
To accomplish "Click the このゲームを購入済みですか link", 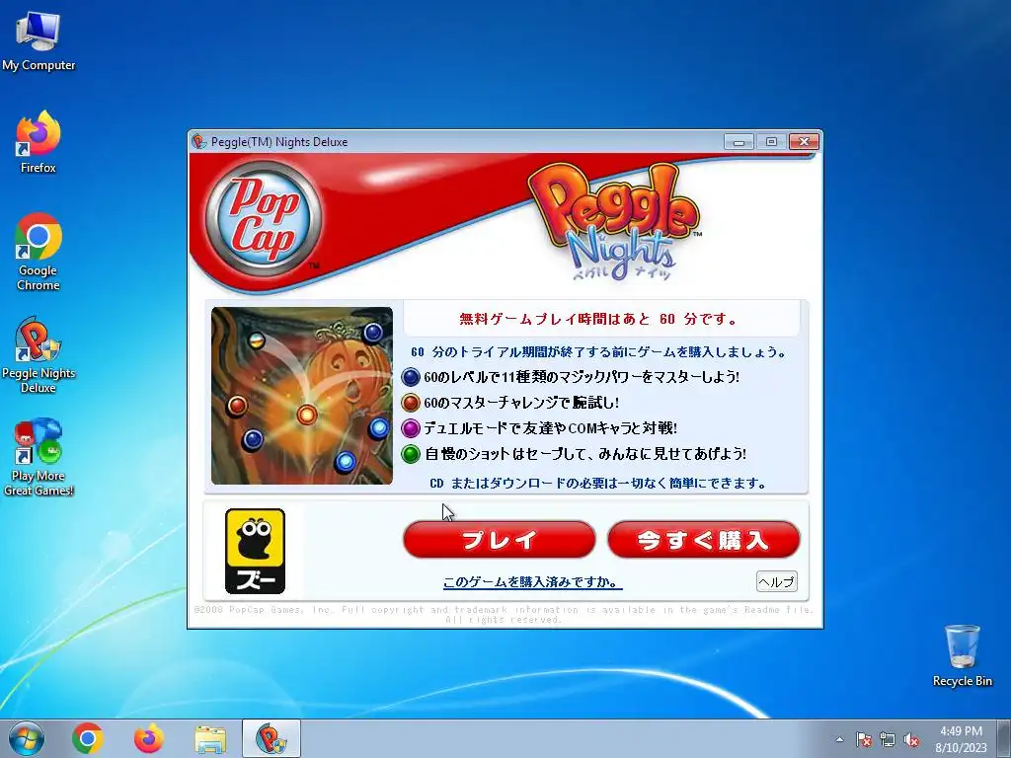I will [532, 582].
